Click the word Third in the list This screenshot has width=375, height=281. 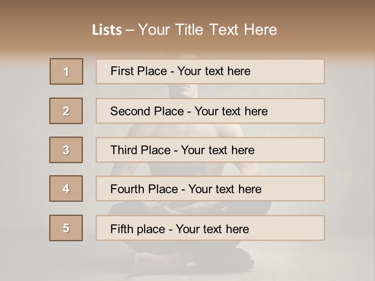tap(124, 150)
